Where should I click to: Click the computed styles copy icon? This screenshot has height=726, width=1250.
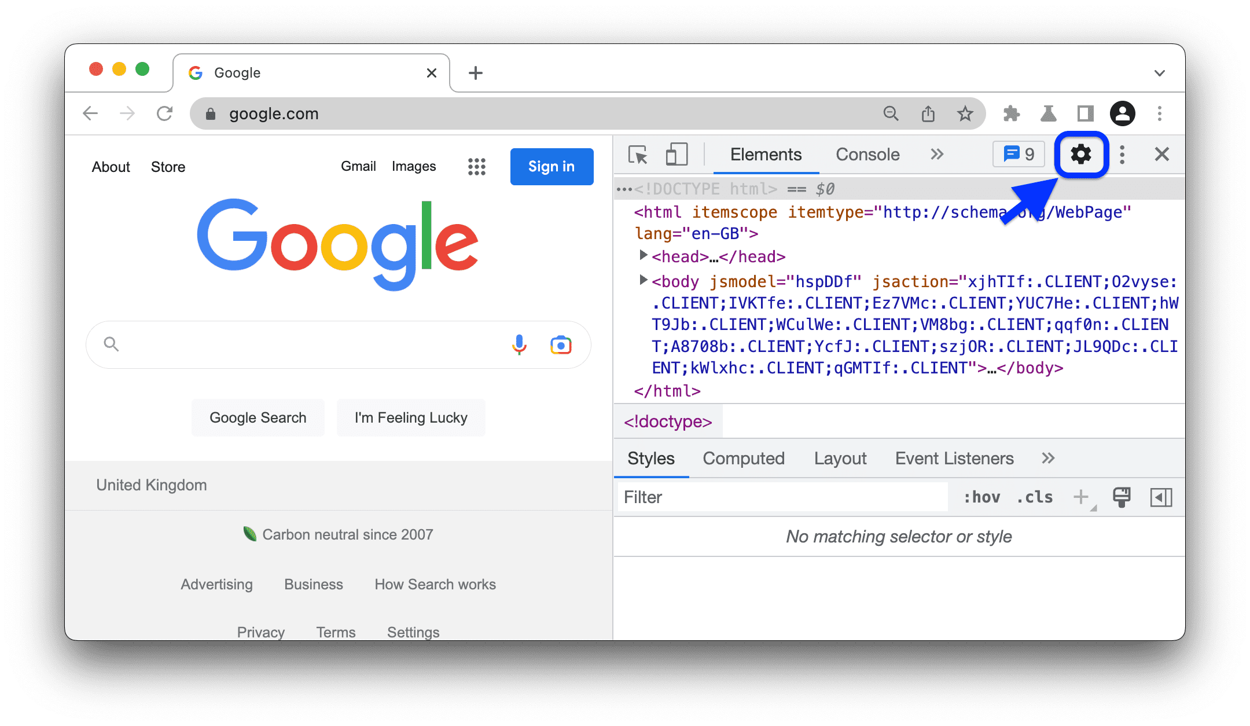1122,497
